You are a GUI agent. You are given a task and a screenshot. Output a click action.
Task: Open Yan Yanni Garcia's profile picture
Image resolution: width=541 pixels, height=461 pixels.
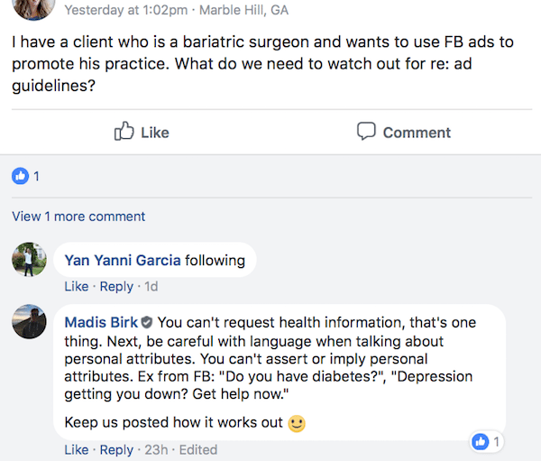[x=29, y=260]
